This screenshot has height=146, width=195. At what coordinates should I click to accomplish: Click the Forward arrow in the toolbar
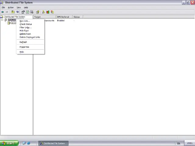7,12
